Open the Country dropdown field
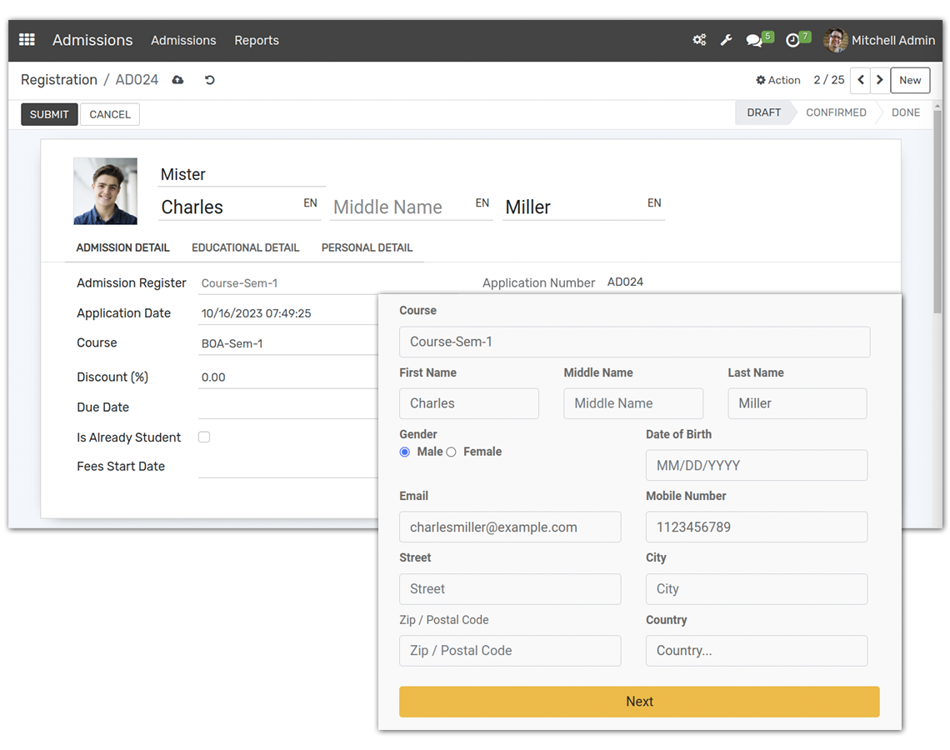Image resolution: width=950 pixels, height=750 pixels. pos(756,651)
